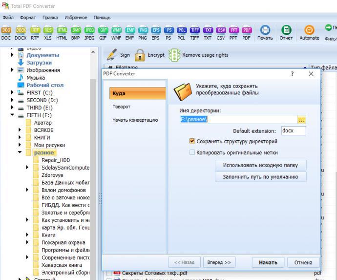Enable Копировать оригинальные метки checkbox
The height and width of the screenshot is (280, 337).
[x=192, y=152]
